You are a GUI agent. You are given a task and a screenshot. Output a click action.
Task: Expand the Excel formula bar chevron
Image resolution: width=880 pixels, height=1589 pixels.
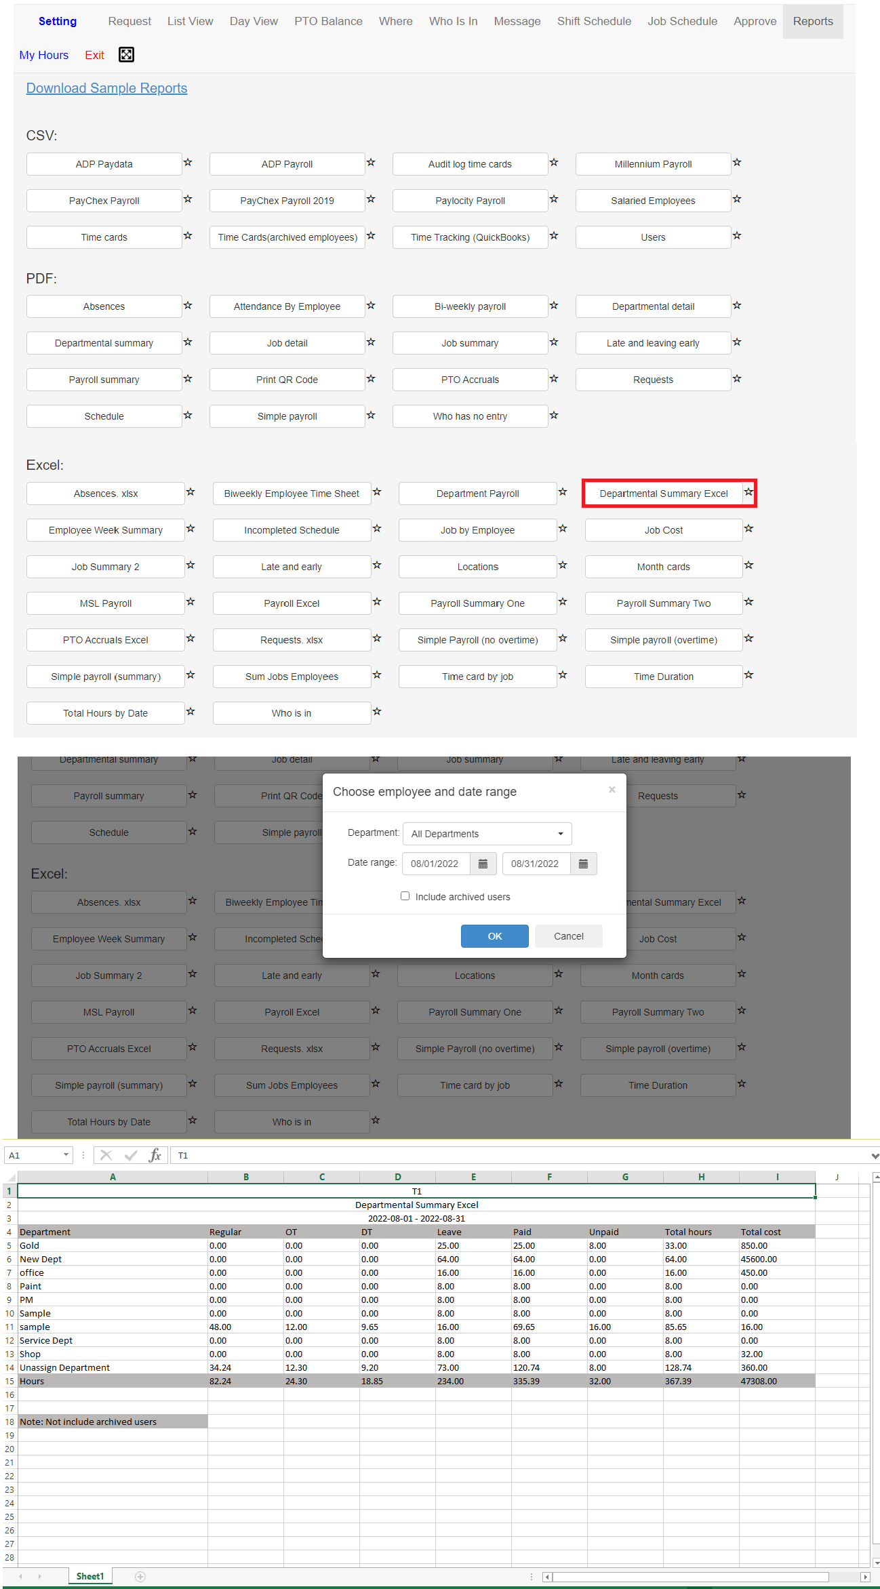(875, 1156)
